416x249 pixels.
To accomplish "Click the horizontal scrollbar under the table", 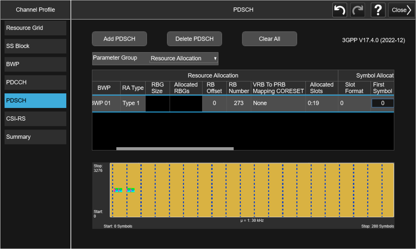I will point(175,148).
